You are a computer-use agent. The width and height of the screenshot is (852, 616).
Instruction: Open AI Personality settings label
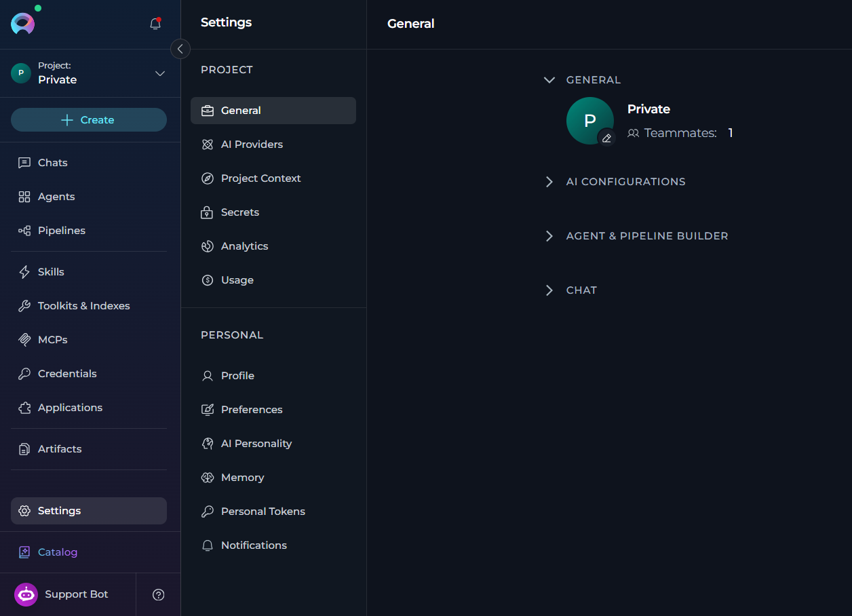[x=256, y=444]
